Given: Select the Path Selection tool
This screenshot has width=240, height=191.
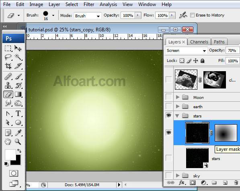Looking at the screenshot, I should coord(8,122).
